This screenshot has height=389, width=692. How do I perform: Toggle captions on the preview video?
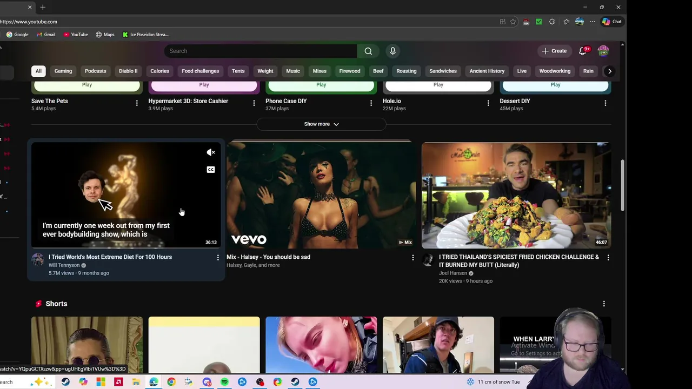(x=211, y=170)
